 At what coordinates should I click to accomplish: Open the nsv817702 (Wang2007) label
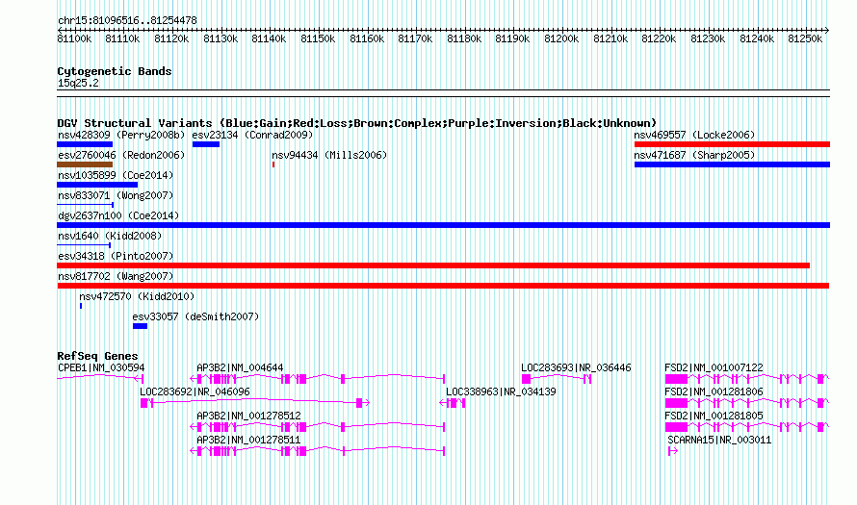point(116,276)
